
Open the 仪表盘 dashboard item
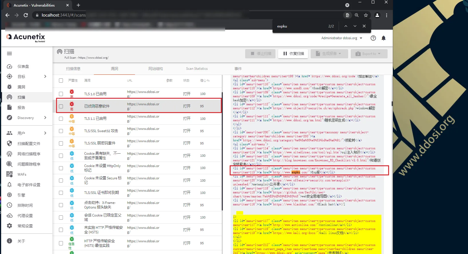click(x=23, y=66)
